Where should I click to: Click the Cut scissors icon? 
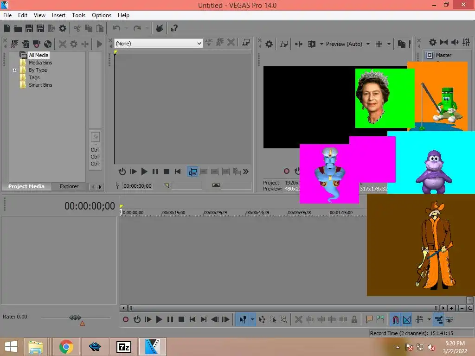pyautogui.click(x=77, y=28)
